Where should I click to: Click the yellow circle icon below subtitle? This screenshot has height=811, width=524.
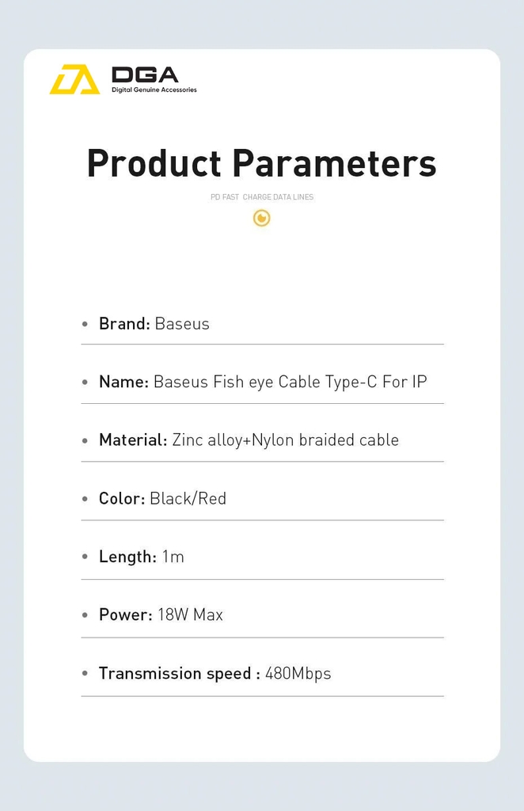262,218
